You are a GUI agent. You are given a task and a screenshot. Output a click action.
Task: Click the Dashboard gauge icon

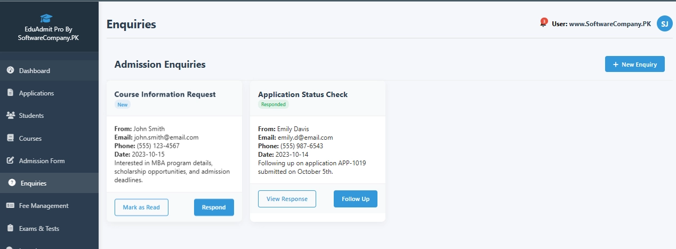10,70
